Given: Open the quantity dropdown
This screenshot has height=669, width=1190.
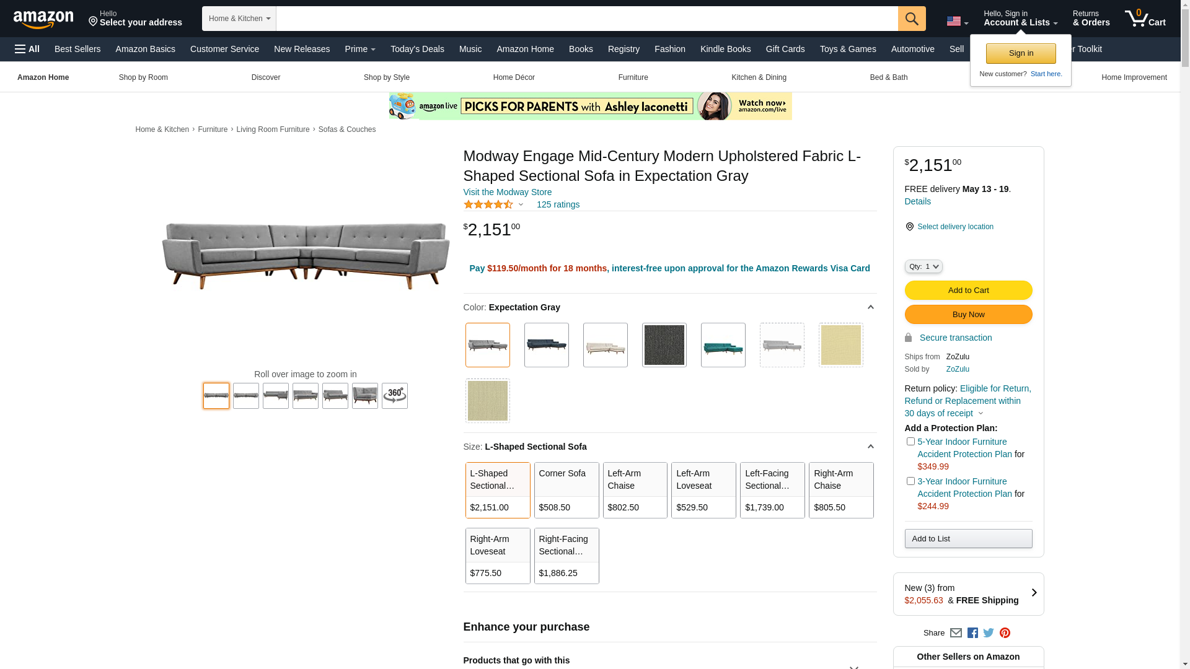Looking at the screenshot, I should coord(923,266).
